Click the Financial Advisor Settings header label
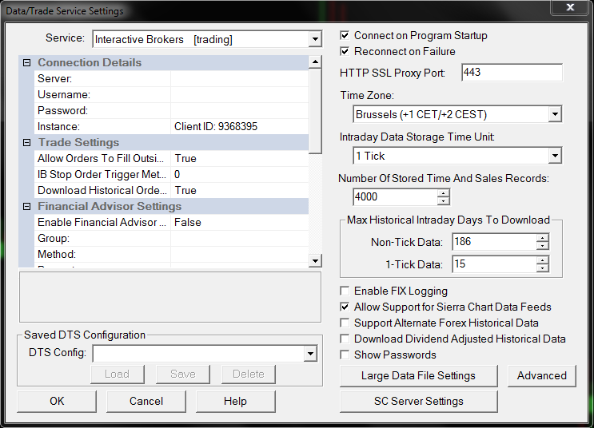Viewport: 594px width, 428px height. (110, 207)
